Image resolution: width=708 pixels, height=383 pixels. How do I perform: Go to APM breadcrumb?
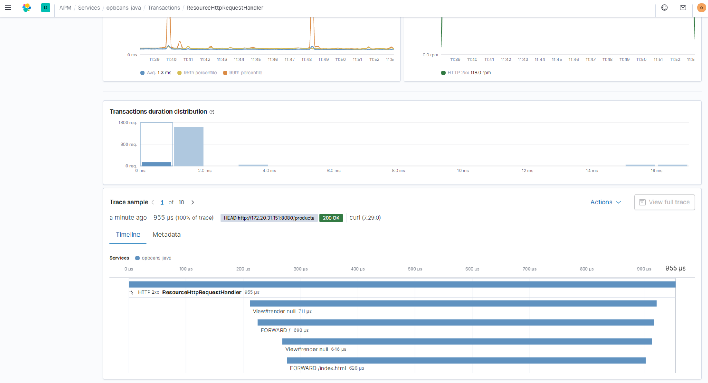point(65,8)
